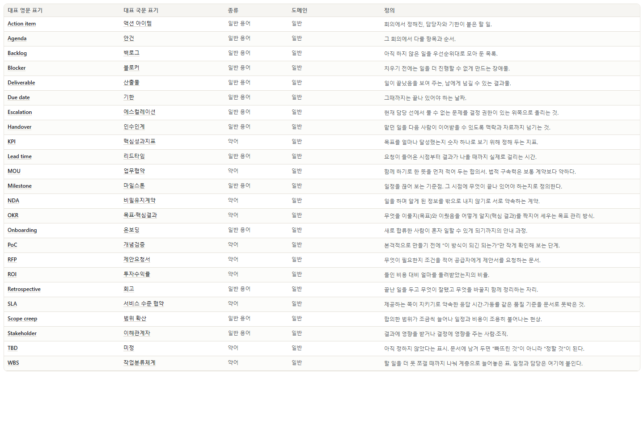Image resolution: width=644 pixels, height=429 pixels.
Task: Open the "Agenda" term link
Action: tap(17, 38)
